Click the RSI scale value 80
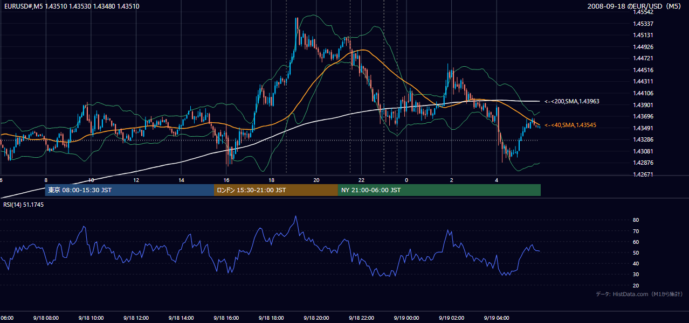 636,220
